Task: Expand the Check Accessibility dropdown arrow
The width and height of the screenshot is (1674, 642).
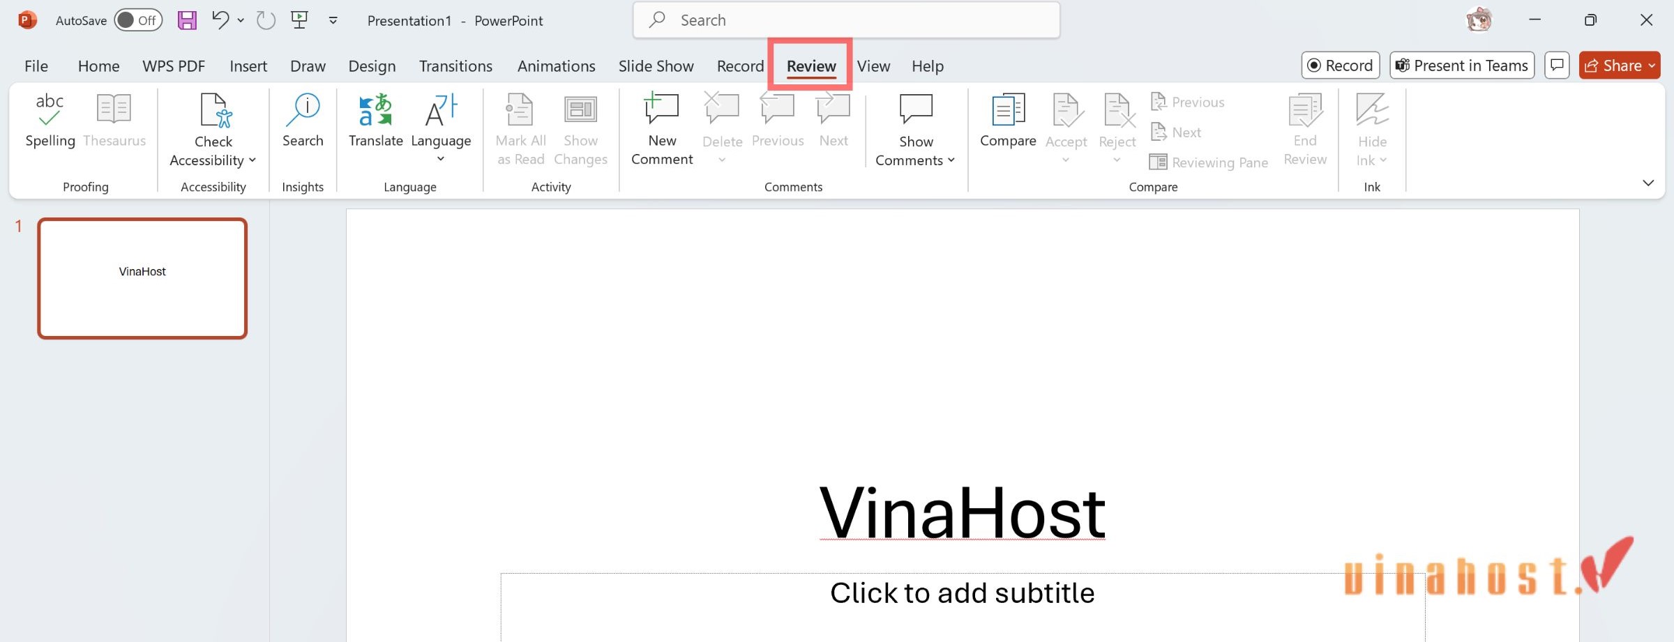Action: pyautogui.click(x=252, y=160)
